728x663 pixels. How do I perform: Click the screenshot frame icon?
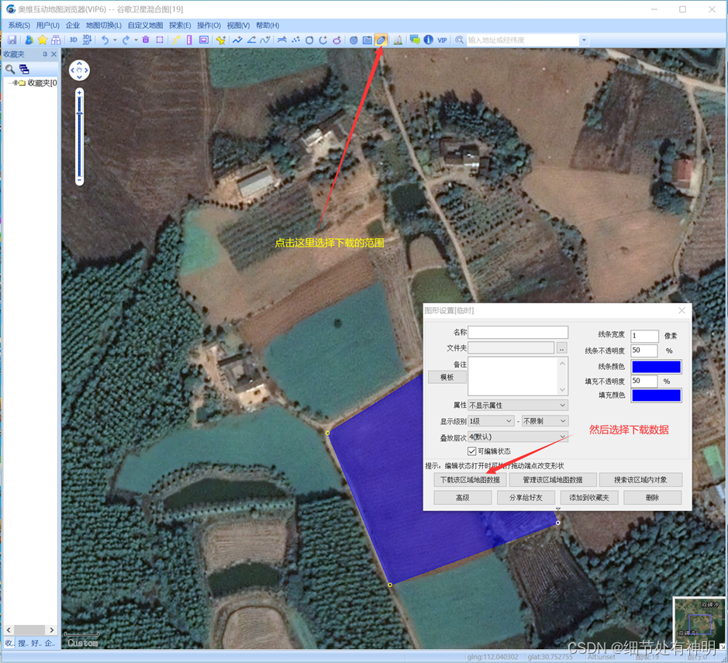coord(203,40)
